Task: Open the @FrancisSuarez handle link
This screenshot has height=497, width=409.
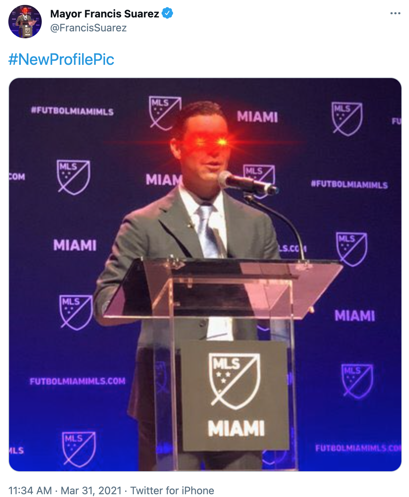Action: click(88, 28)
